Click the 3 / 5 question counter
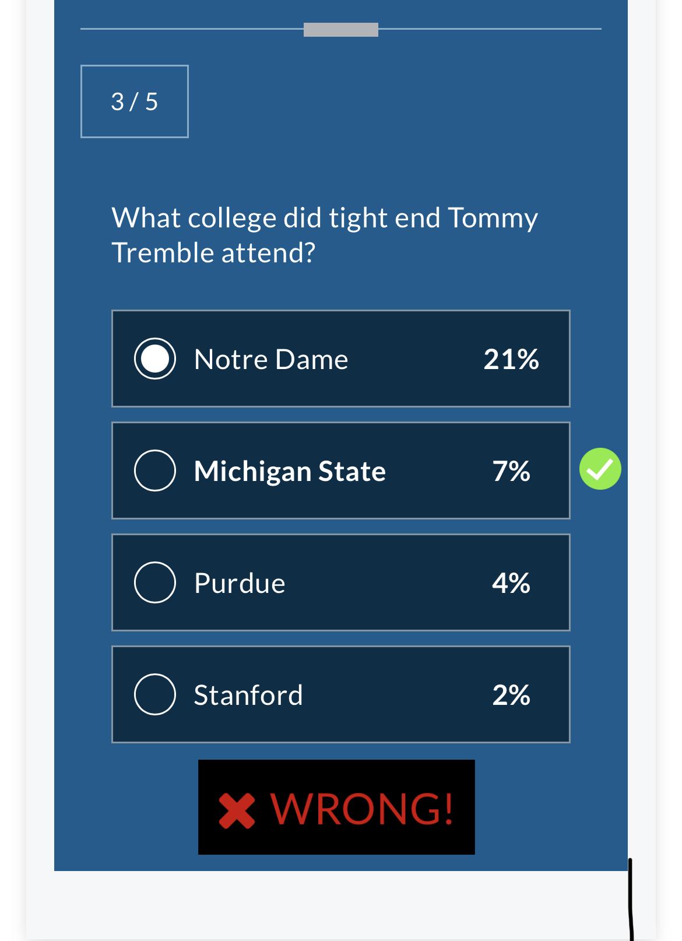Viewport: 682px width, 941px height. [135, 101]
